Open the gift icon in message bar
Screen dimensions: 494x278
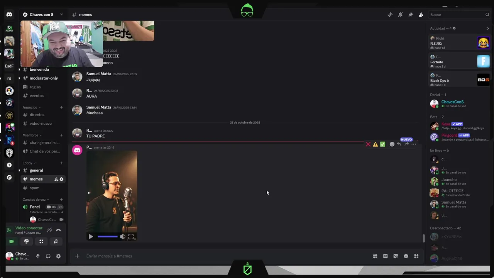375,256
